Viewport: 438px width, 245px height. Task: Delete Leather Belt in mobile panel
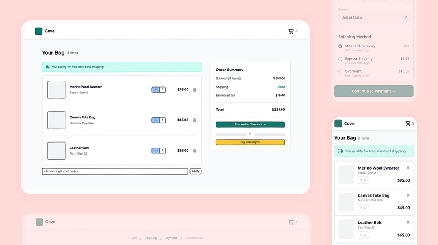coord(408,222)
